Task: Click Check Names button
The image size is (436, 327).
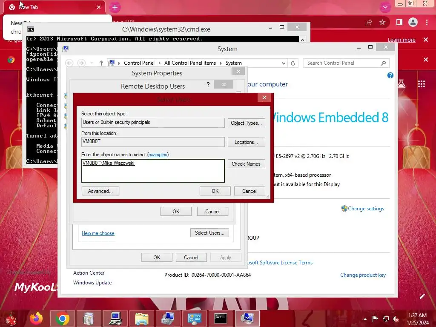Action: point(246,164)
